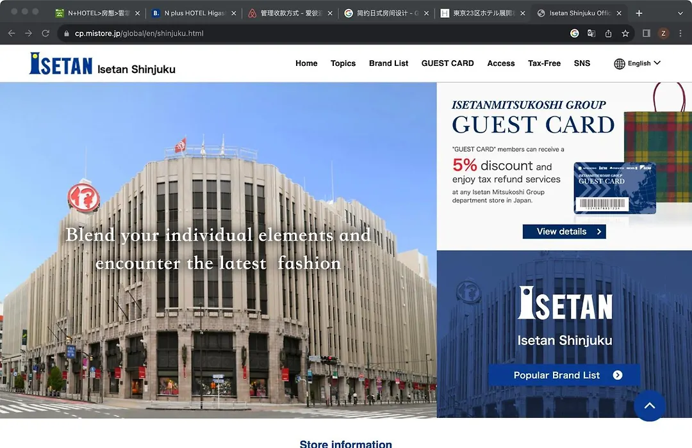Image resolution: width=692 pixels, height=448 pixels.
Task: Click the Isetan logo in header
Action: coord(61,63)
